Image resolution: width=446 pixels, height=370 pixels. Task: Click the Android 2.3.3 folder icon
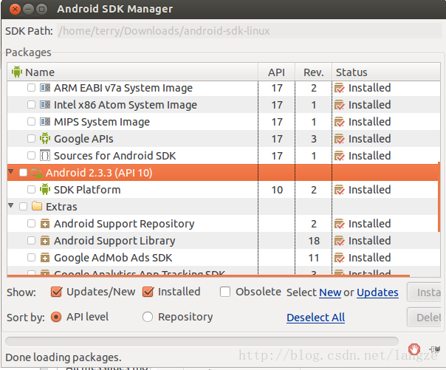[37, 173]
